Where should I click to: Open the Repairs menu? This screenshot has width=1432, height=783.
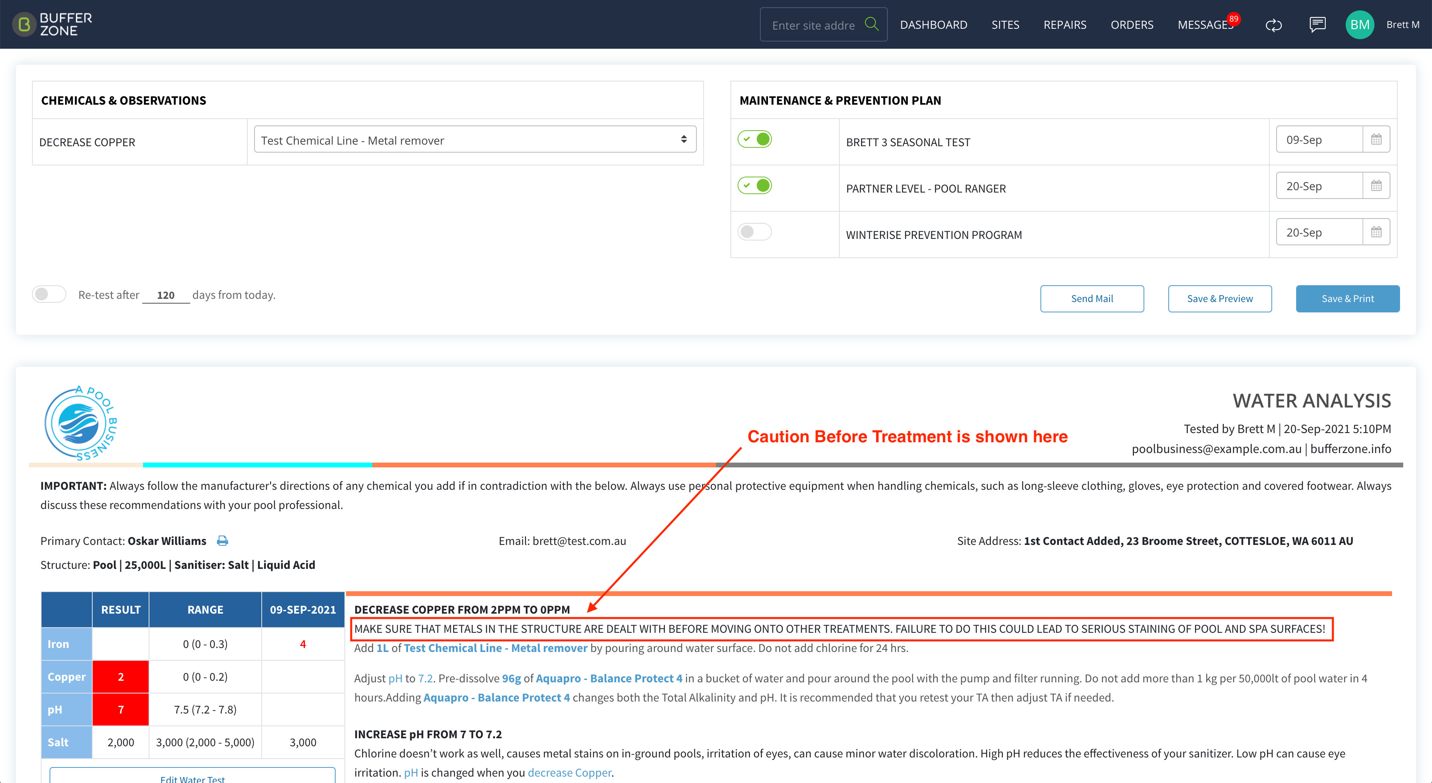pos(1064,24)
